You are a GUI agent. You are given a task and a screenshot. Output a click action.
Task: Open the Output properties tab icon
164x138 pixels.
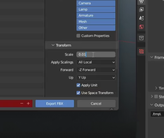click(142, 1)
